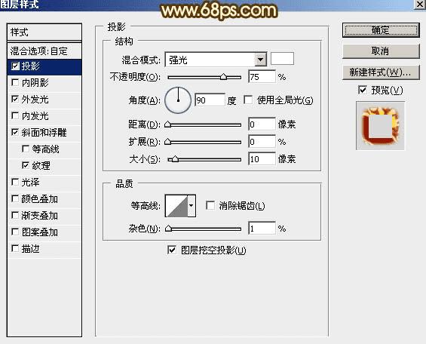This screenshot has height=344, width=426.
Task: Select the 投影 style list entry
Action: point(44,66)
